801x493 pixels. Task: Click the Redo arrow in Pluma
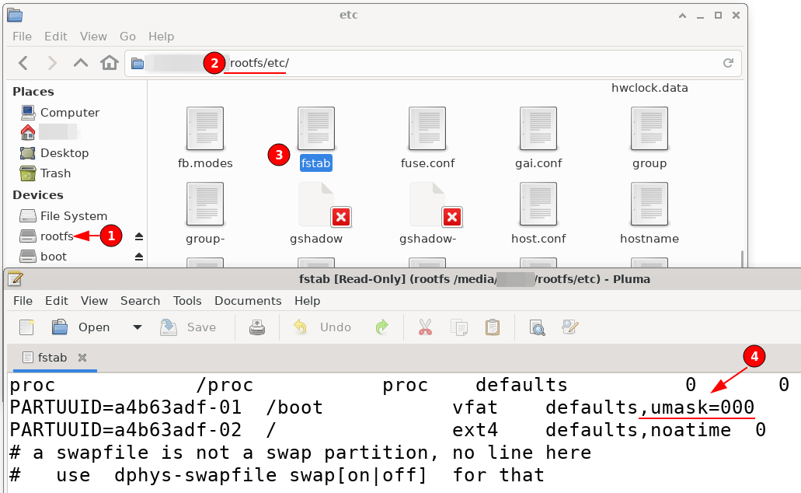click(381, 327)
